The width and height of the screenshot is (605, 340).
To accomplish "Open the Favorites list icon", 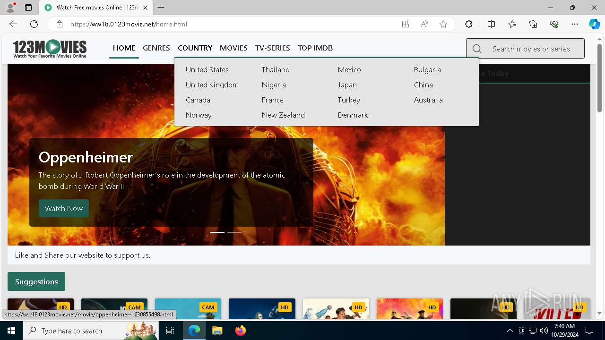I will click(512, 24).
